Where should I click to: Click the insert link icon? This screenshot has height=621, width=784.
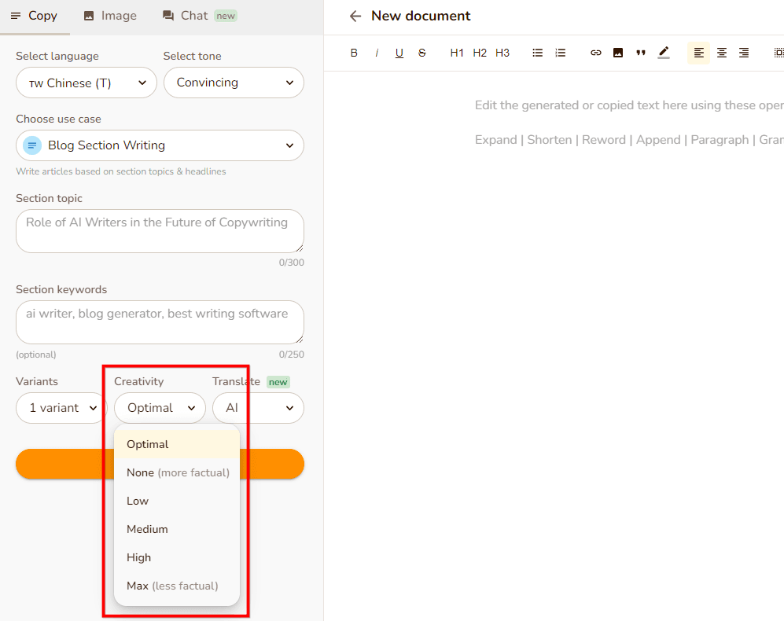coord(596,53)
